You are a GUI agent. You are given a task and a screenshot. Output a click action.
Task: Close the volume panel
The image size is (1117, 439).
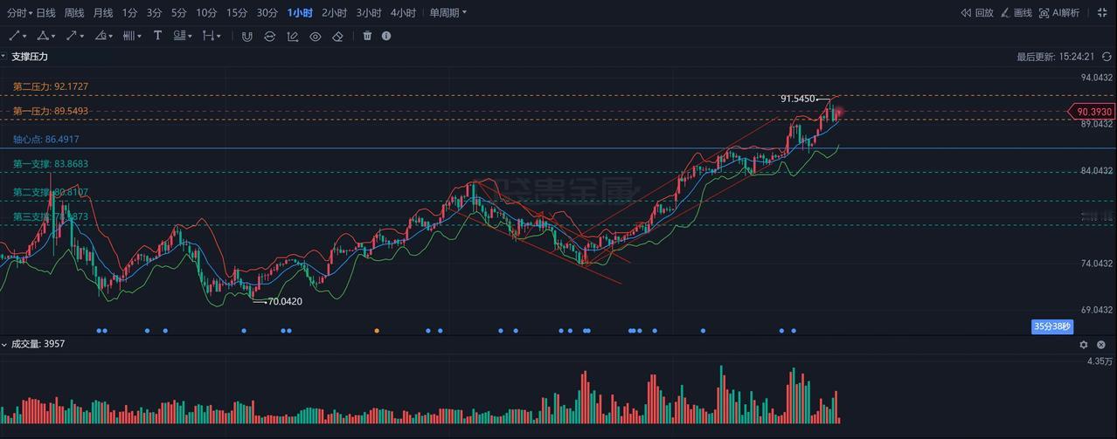pos(1101,345)
